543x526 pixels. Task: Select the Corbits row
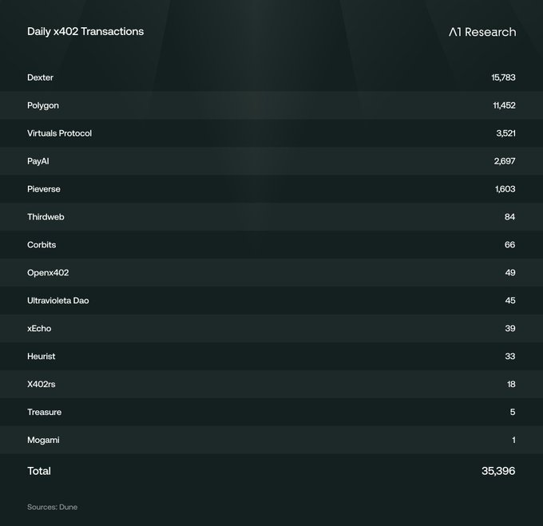coord(42,245)
